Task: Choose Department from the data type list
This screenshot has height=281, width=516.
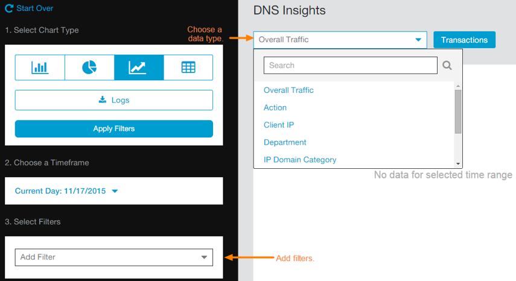Action: point(285,142)
